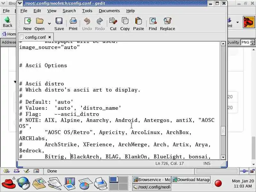Viewport: 256px width, 192px height.
Task: Click the '# Ascii Options' comment line
Action: pos(43,66)
